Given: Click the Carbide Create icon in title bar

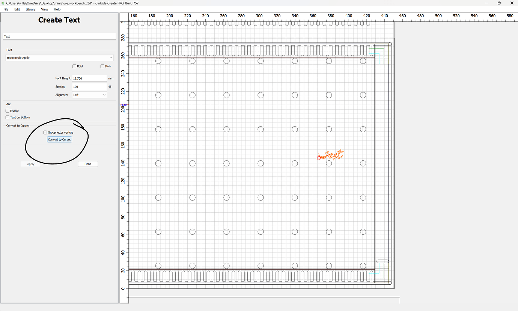Looking at the screenshot, I should pyautogui.click(x=3, y=3).
